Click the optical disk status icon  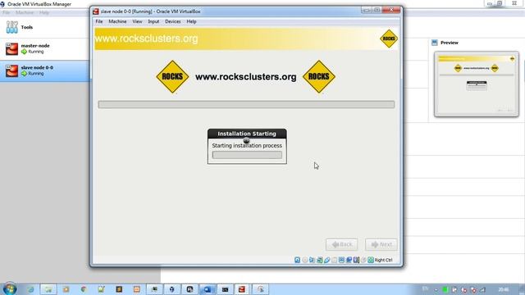[x=304, y=260]
